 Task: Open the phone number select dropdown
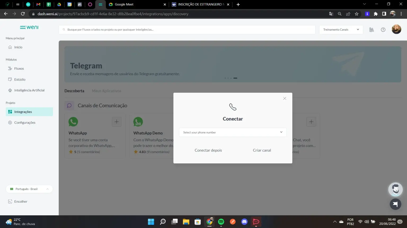point(233,132)
